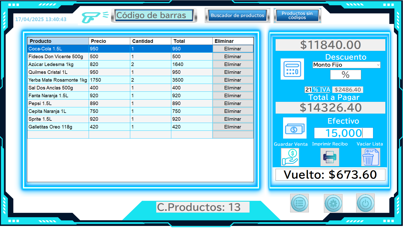
Task: Click the discount percentage field
Action: (x=345, y=75)
